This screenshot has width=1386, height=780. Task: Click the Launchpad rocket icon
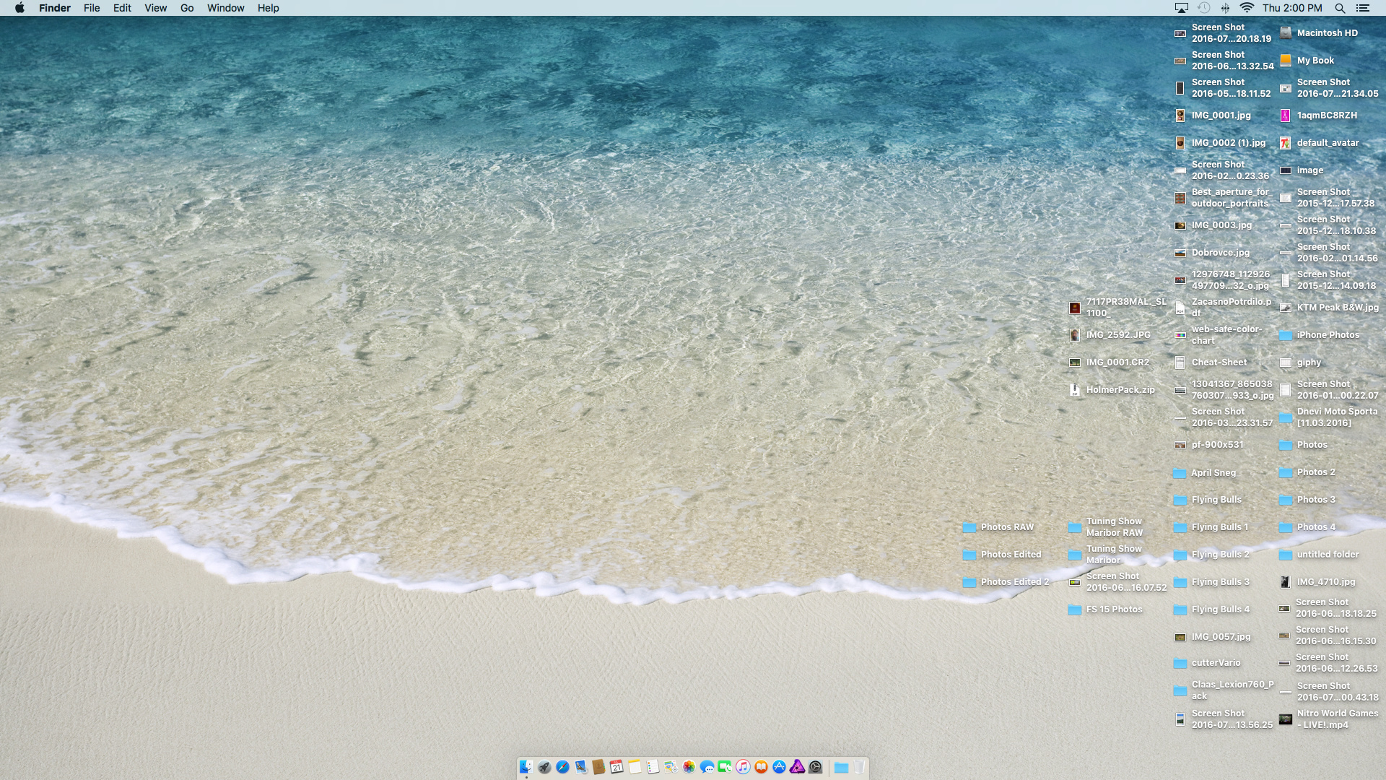(544, 767)
